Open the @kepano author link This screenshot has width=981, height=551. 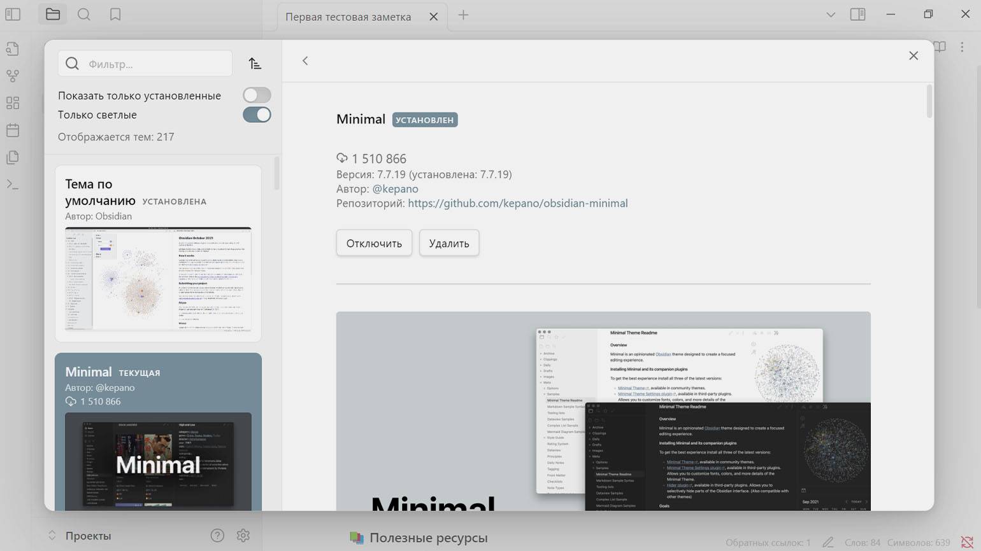click(x=395, y=189)
